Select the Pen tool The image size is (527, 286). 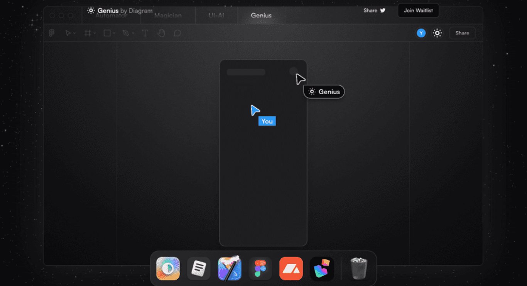pyautogui.click(x=125, y=33)
